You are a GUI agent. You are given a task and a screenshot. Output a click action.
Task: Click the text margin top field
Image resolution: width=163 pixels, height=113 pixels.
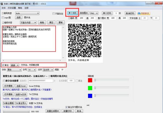pyautogui.click(x=145, y=18)
